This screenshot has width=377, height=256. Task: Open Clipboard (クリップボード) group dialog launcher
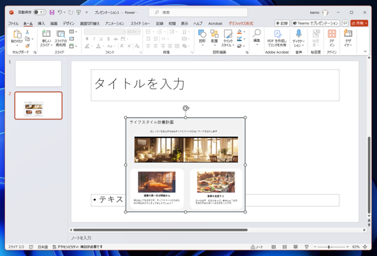click(35, 52)
